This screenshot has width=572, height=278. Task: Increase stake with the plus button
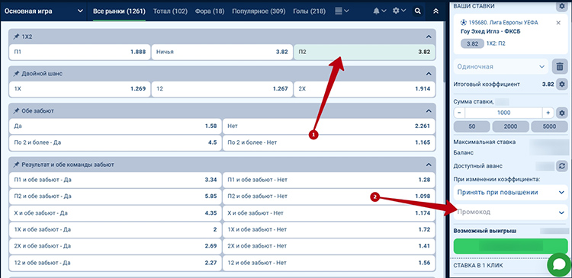(548, 113)
